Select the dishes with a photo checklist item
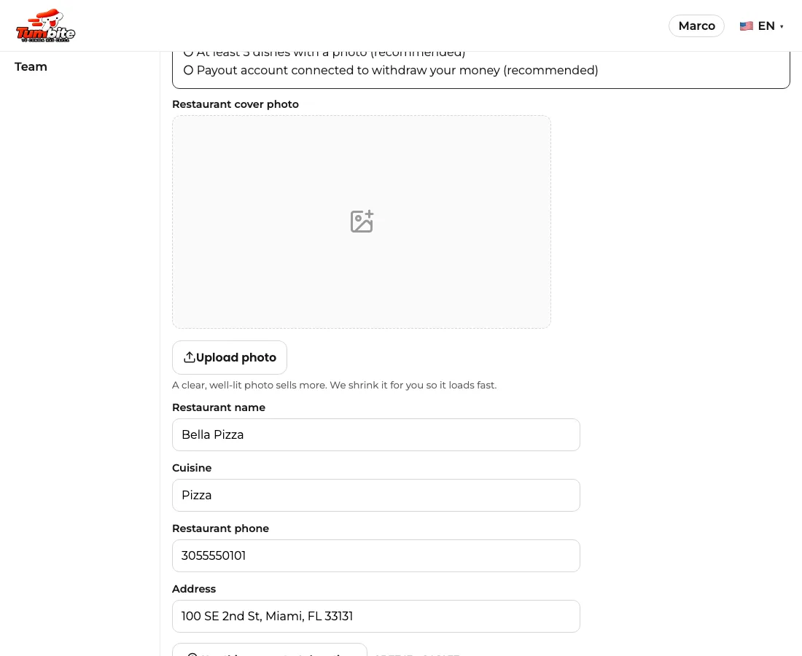The height and width of the screenshot is (656, 802). pyautogui.click(x=324, y=53)
